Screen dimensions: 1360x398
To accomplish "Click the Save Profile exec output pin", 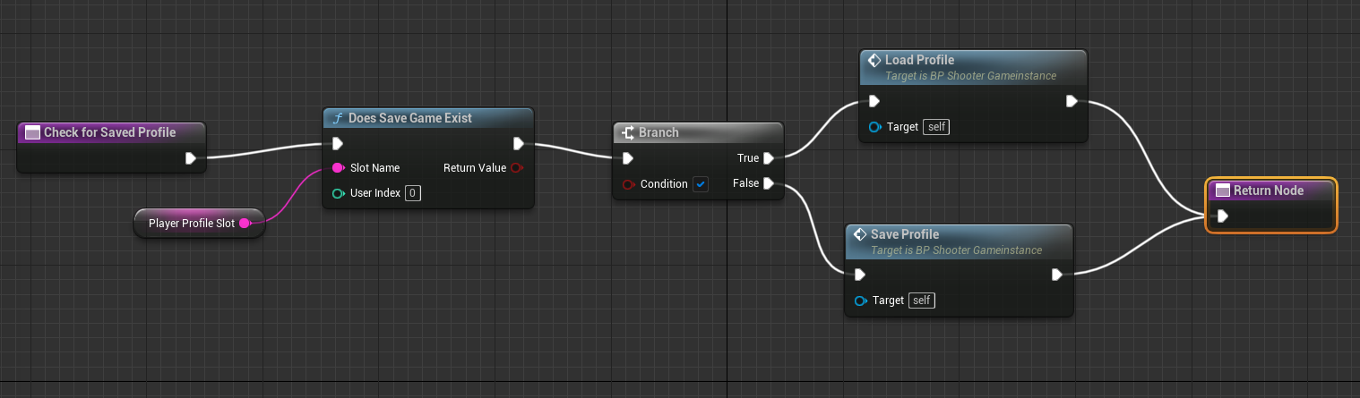I will tap(1057, 275).
